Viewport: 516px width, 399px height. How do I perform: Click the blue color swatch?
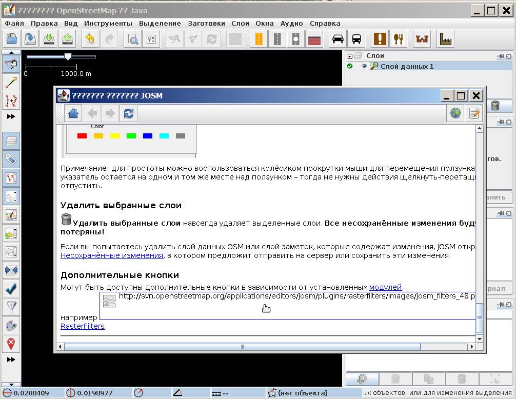click(148, 136)
